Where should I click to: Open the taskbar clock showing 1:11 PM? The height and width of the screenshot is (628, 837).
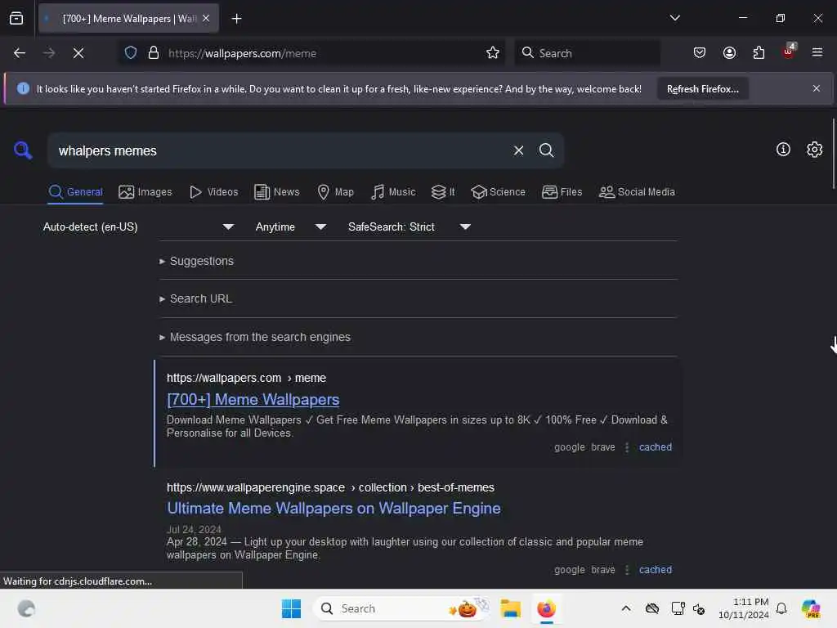(x=744, y=608)
